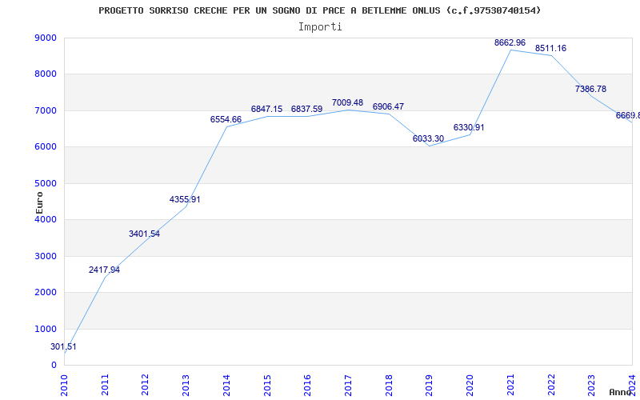Screen dimensions: 640x400
Task: Click data label 7386.78
Action: (x=590, y=89)
